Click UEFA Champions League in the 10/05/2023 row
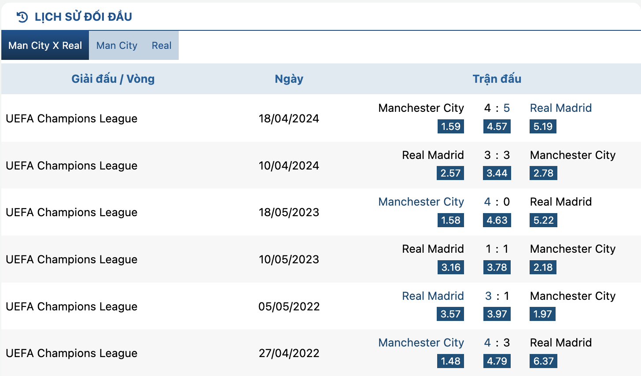Screen dimensions: 641x376 click(71, 259)
